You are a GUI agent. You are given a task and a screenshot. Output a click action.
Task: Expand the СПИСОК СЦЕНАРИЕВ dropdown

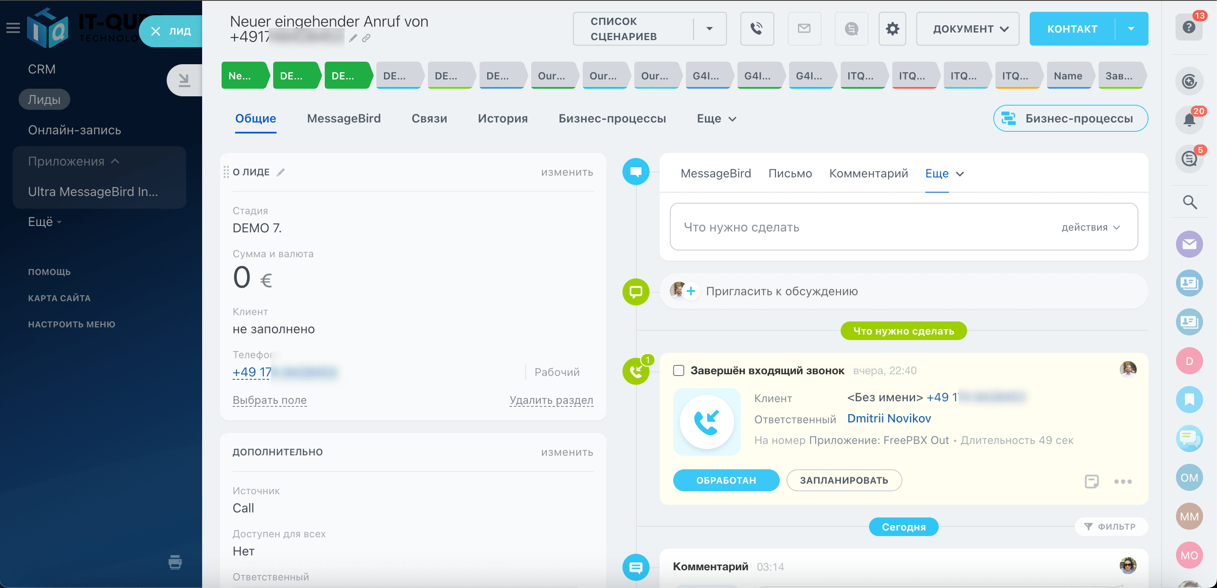pyautogui.click(x=709, y=29)
